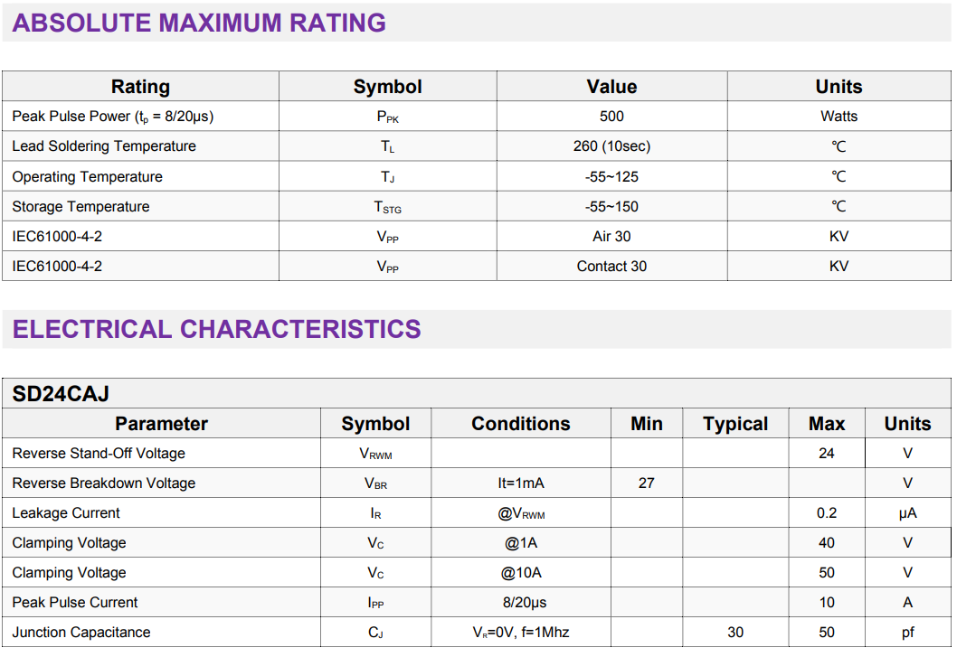Click the µA units cell
The image size is (957, 657).
[907, 513]
